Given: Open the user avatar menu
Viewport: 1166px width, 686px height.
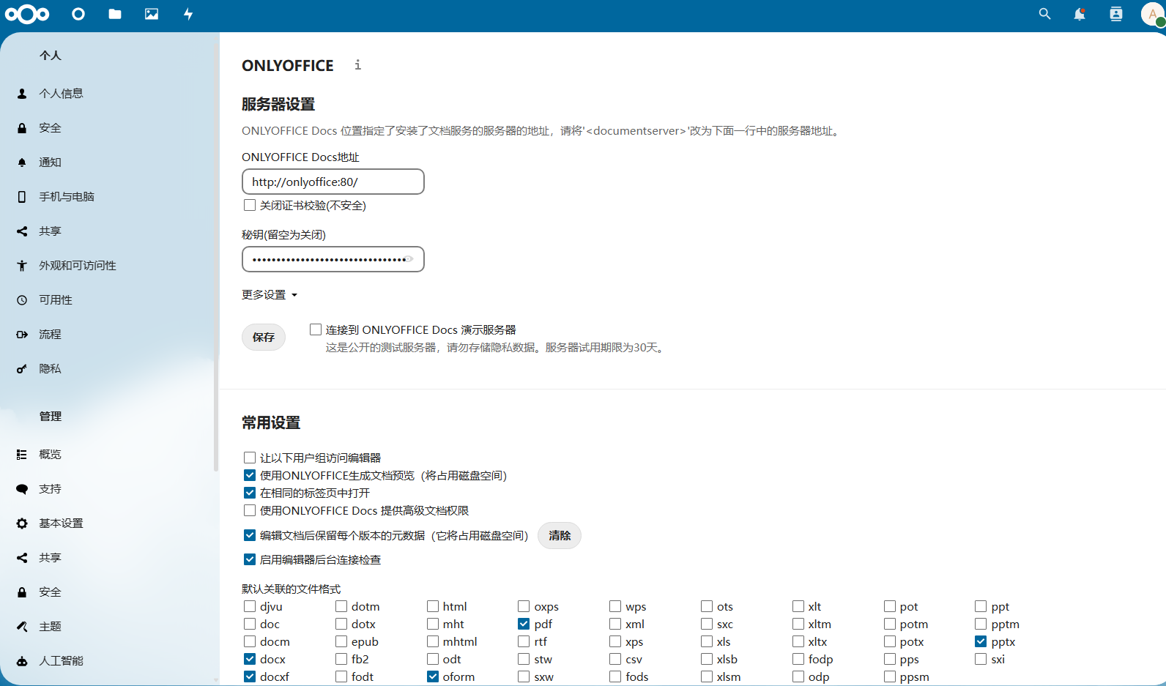Looking at the screenshot, I should tap(1152, 14).
